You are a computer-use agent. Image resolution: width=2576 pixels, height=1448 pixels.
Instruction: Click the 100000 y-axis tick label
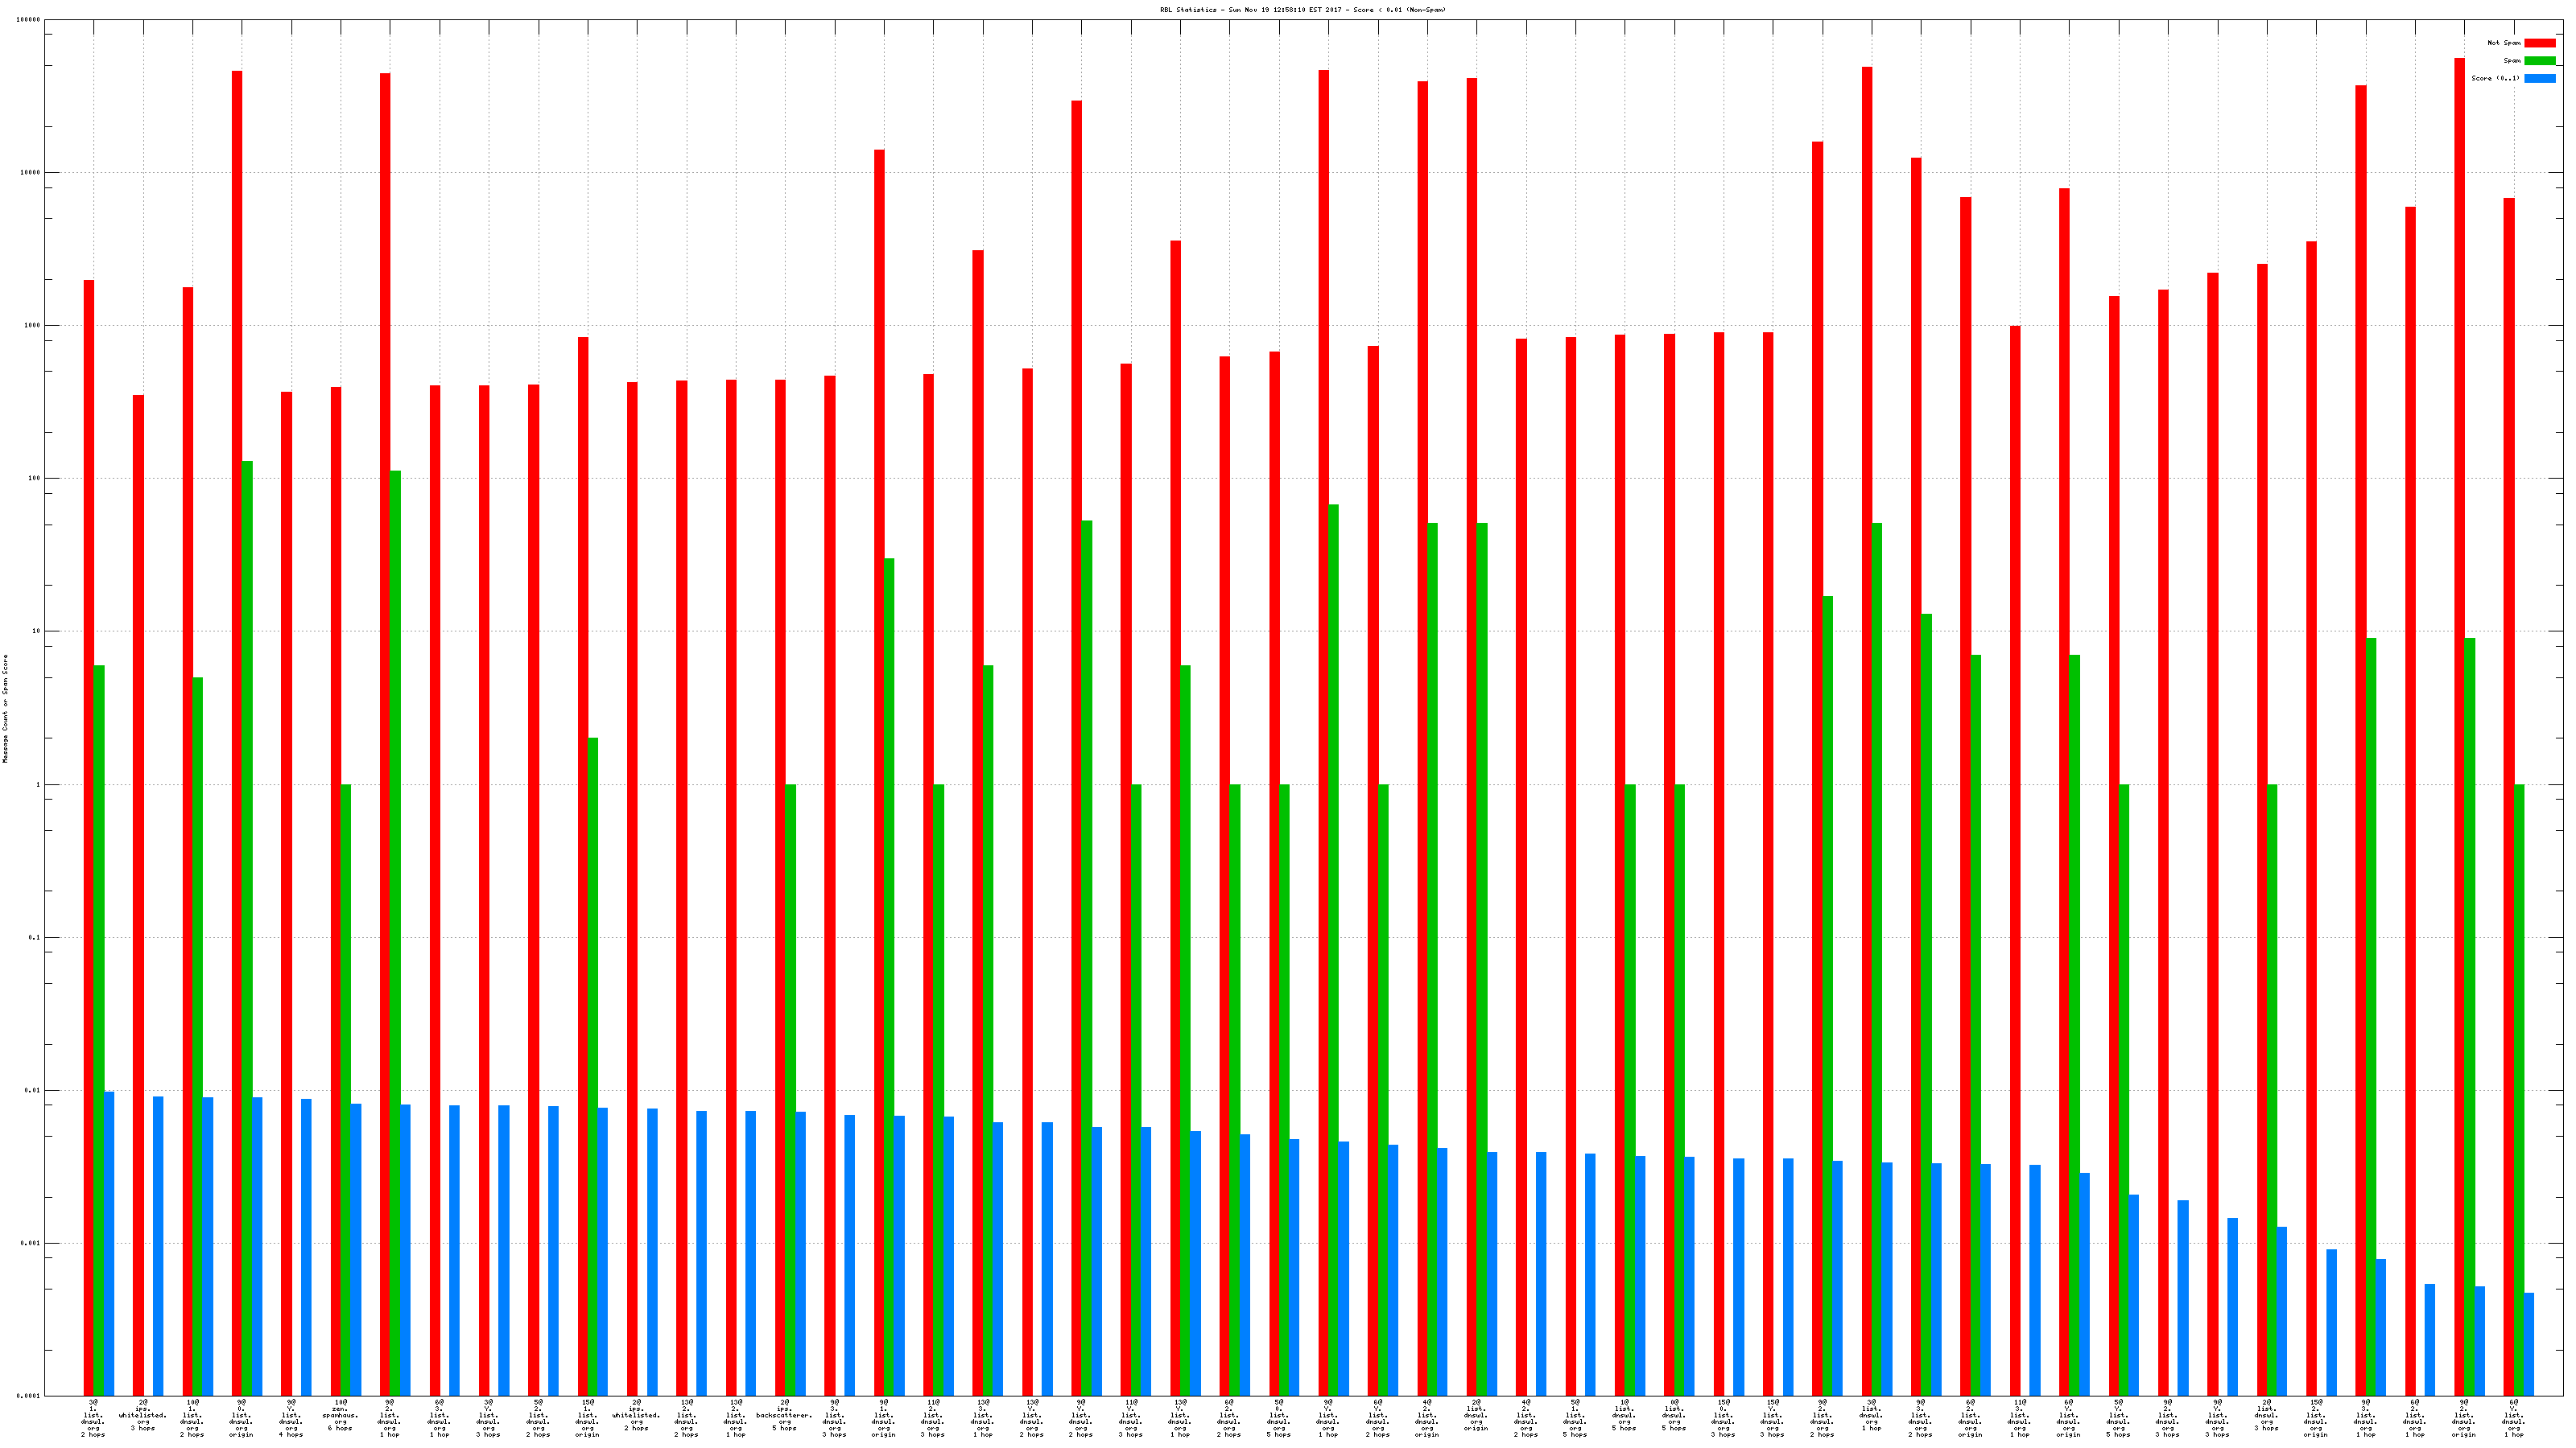pyautogui.click(x=29, y=20)
